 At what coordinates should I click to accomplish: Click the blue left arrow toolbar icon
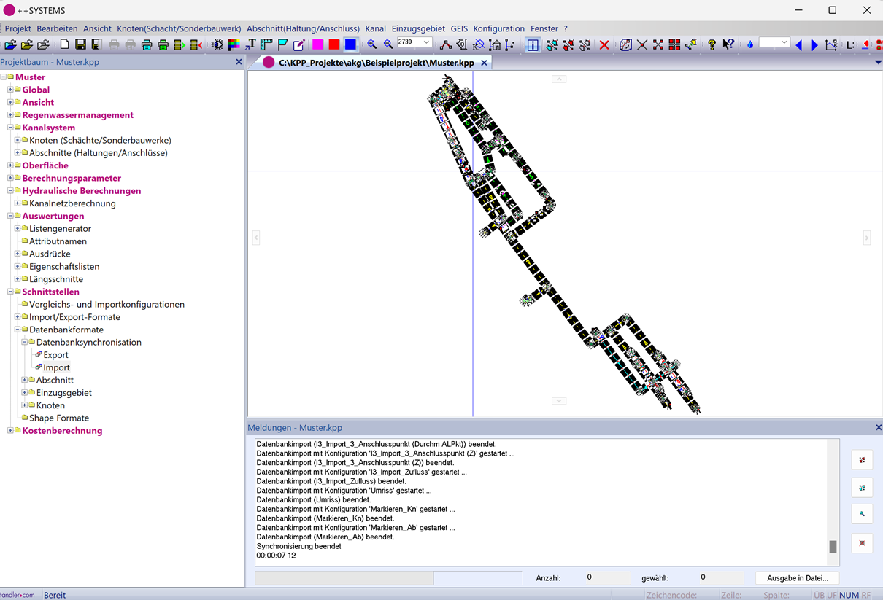798,45
